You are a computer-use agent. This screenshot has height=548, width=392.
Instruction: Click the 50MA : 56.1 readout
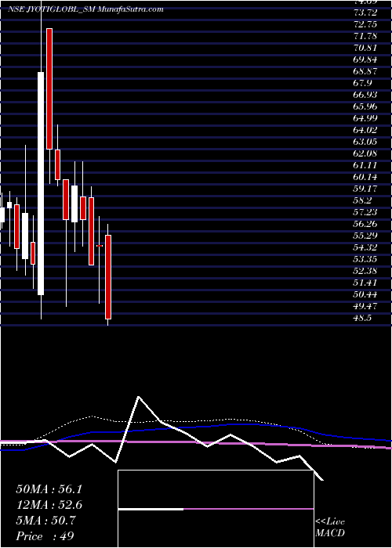pyautogui.click(x=49, y=489)
